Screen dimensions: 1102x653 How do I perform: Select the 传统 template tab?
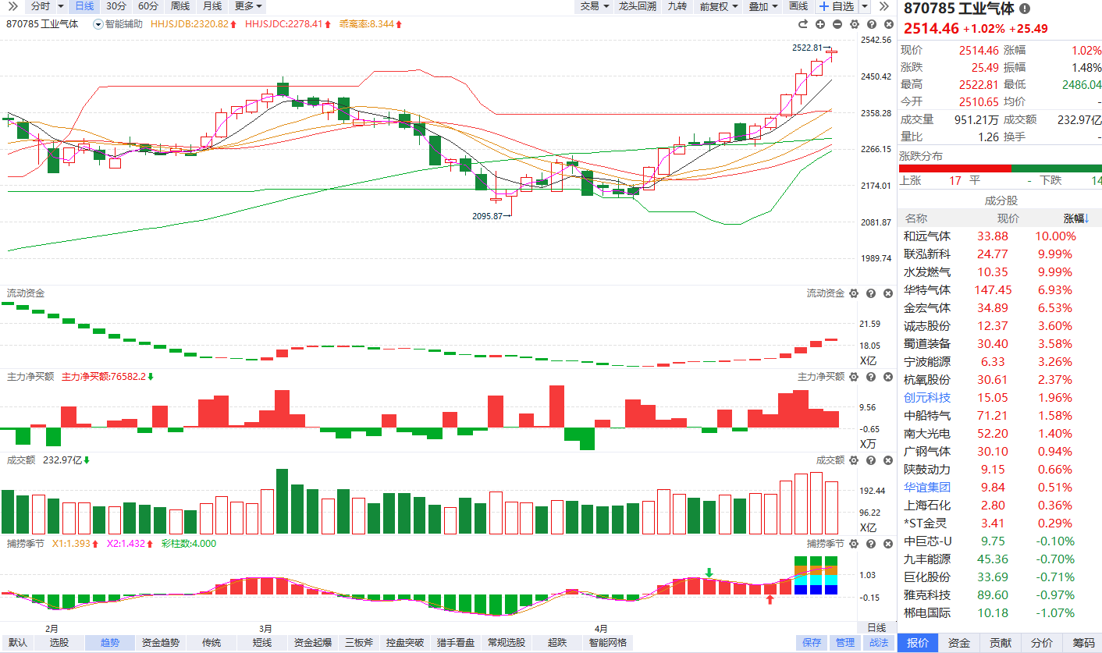click(x=212, y=643)
